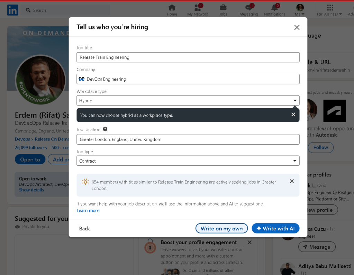Dismiss the Boost your profile engagement card
The image size is (354, 275).
coord(249,242)
